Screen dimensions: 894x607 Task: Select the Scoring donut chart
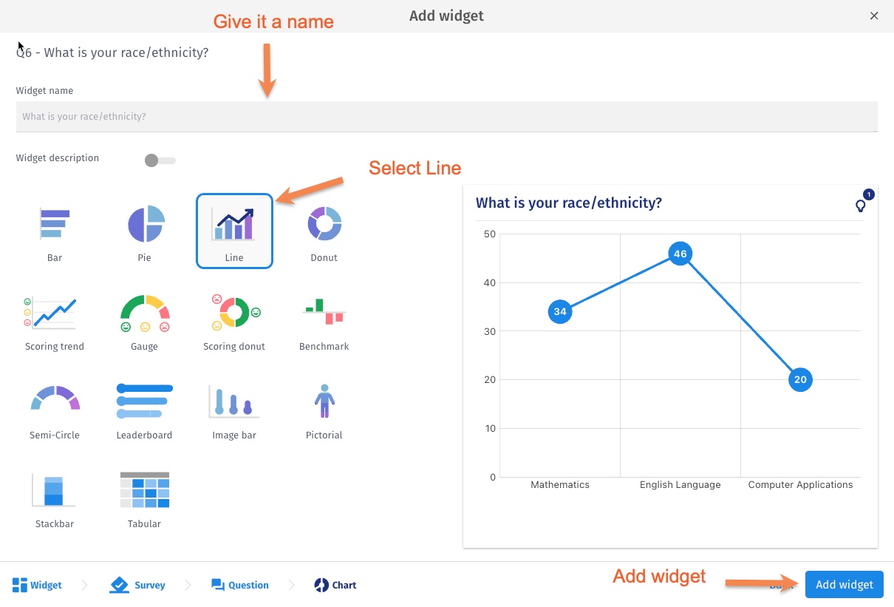[234, 313]
